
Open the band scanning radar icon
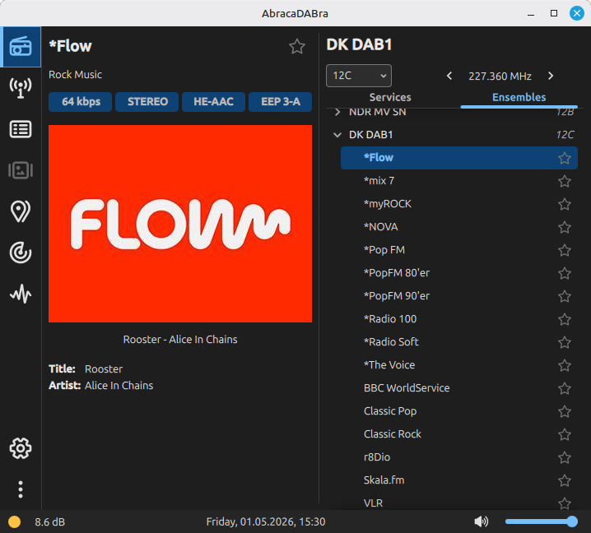(x=21, y=253)
